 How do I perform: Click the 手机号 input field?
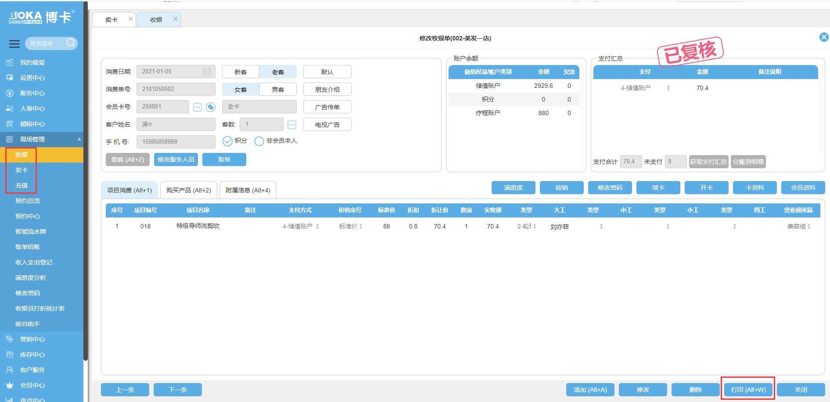click(176, 142)
